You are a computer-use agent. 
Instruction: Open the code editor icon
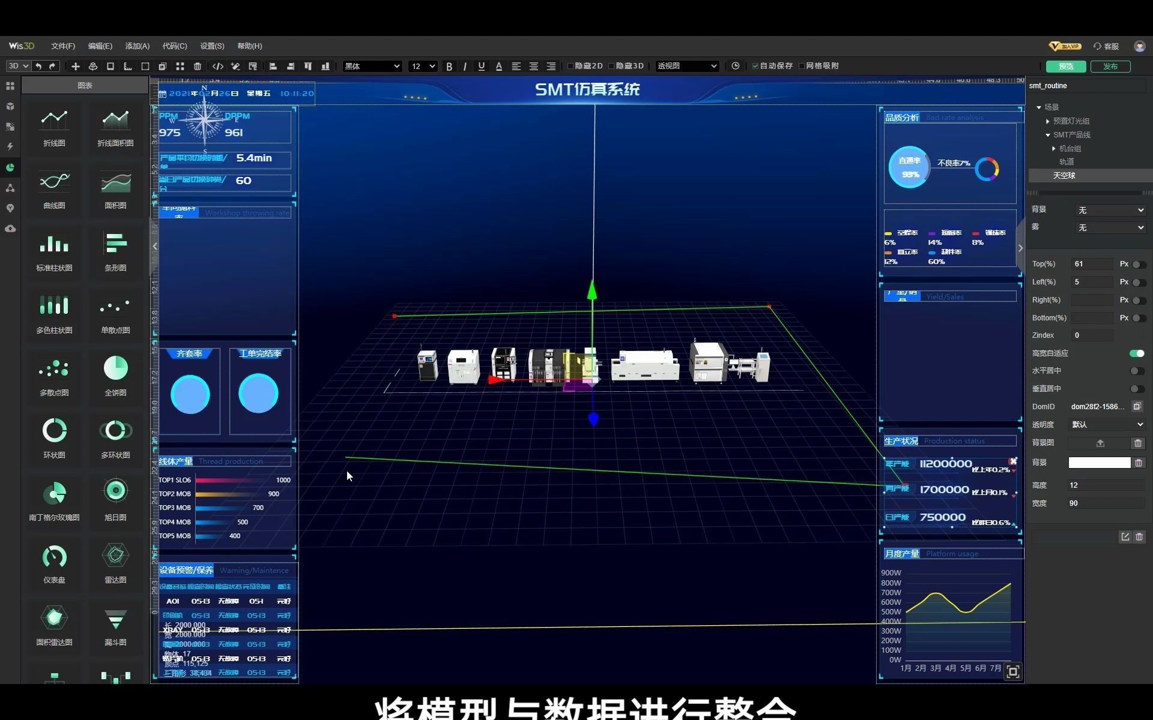coord(218,66)
